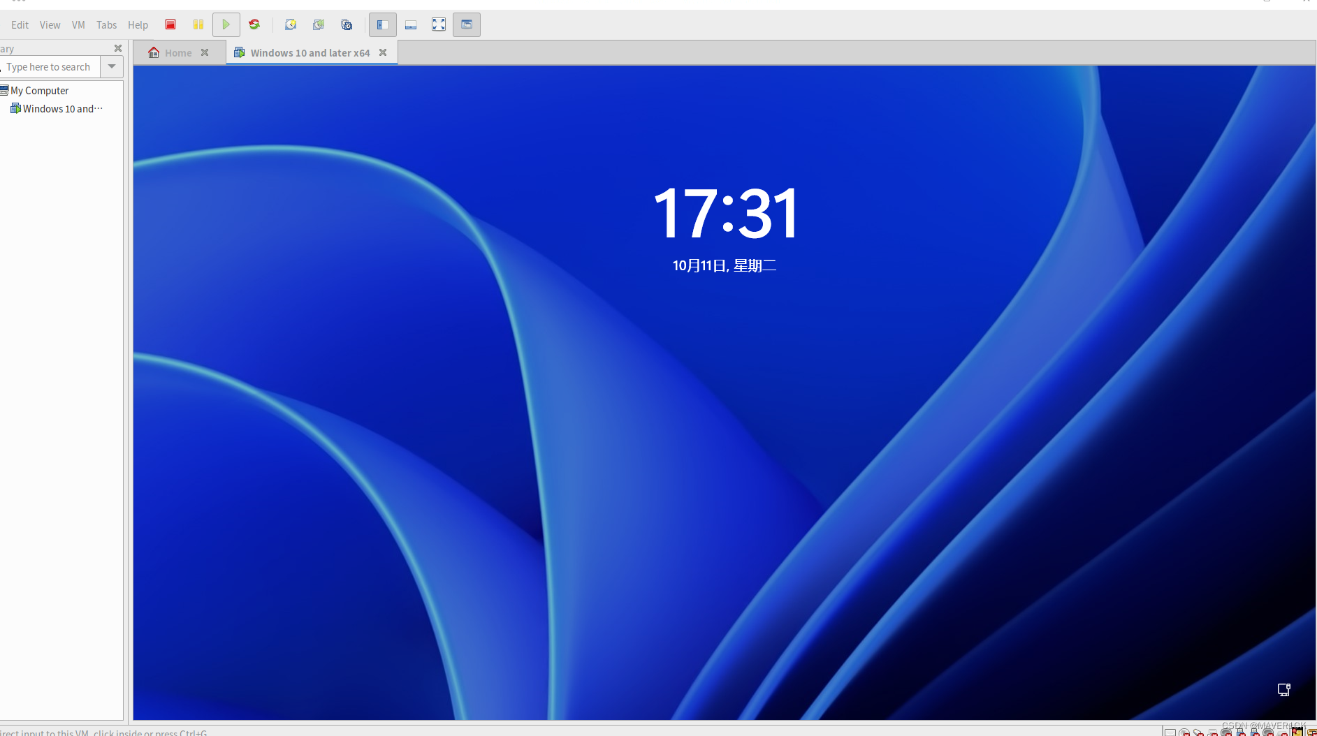Click the yellow Suspend VM icon
This screenshot has width=1317, height=736.
click(198, 24)
